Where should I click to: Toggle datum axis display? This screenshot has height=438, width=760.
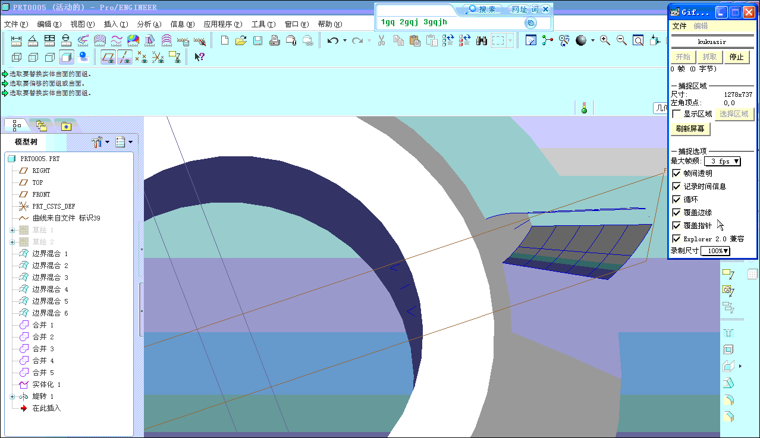click(125, 57)
